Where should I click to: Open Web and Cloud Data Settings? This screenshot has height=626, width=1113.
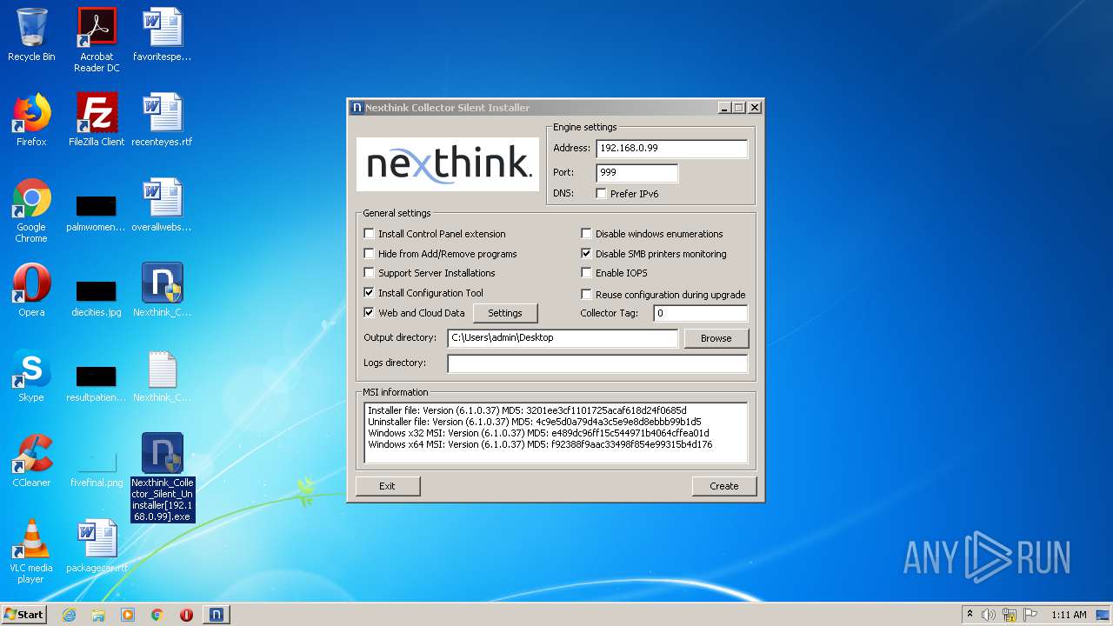505,313
